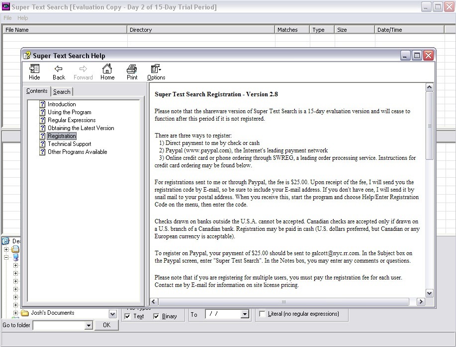Click the Josh's Documents folder label
The width and height of the screenshot is (456, 347).
coord(53,313)
